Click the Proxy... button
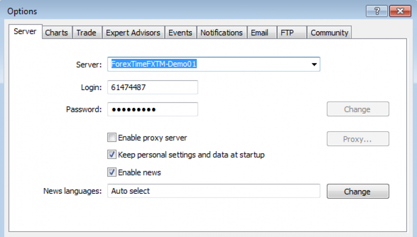The height and width of the screenshot is (237, 417). tap(358, 139)
